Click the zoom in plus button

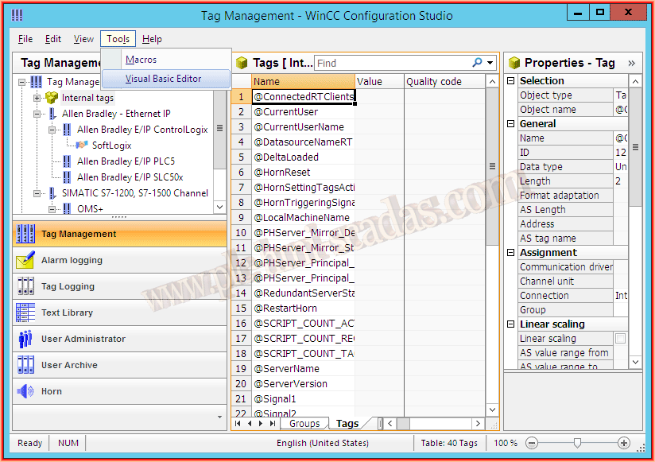tap(624, 443)
